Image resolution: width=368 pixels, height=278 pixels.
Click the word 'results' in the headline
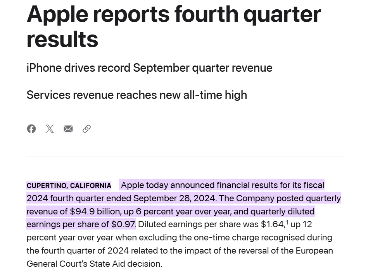[x=62, y=39]
